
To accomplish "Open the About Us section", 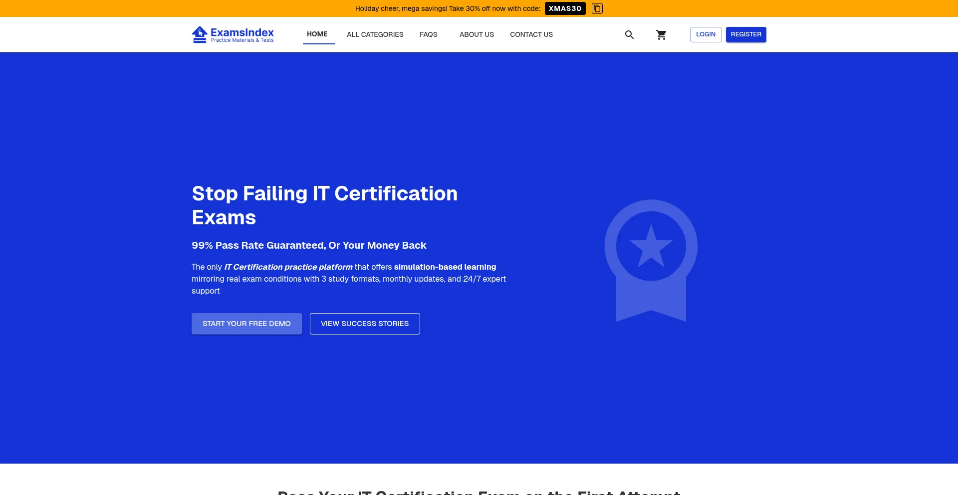I will click(476, 34).
